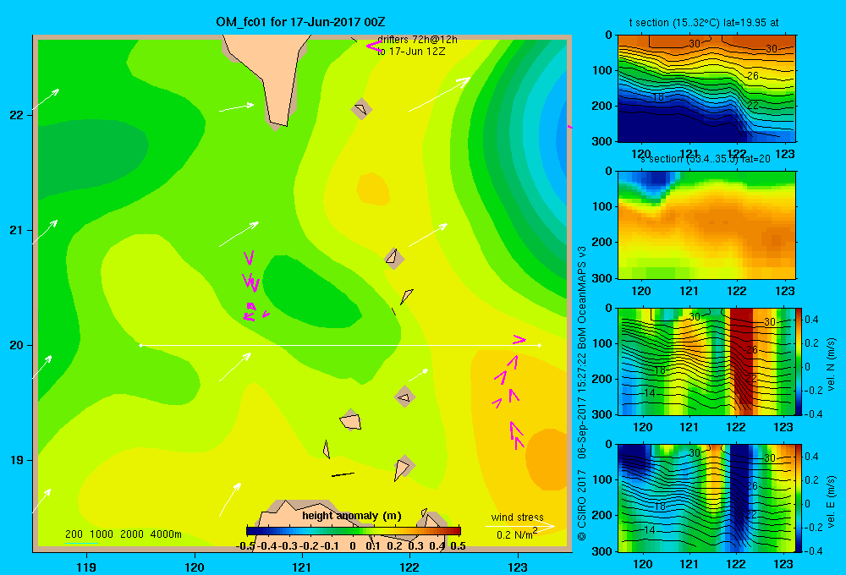Image resolution: width=846 pixels, height=575 pixels.
Task: Click longitude label 123 below the main map
Action: click(x=518, y=567)
